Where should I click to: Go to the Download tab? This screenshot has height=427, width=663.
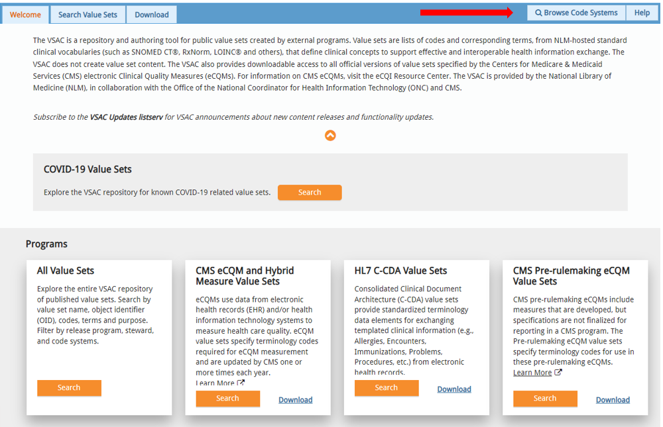[x=152, y=15]
